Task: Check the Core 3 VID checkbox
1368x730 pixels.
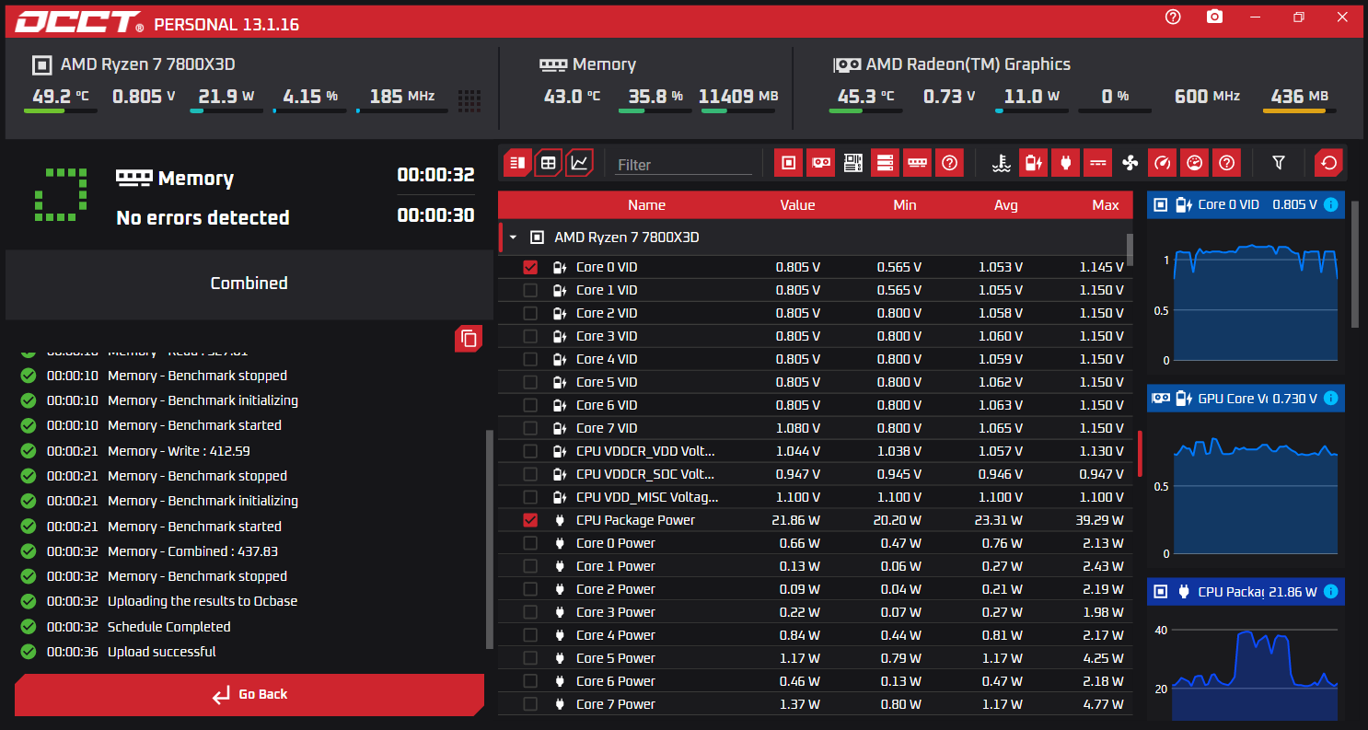Action: [530, 336]
